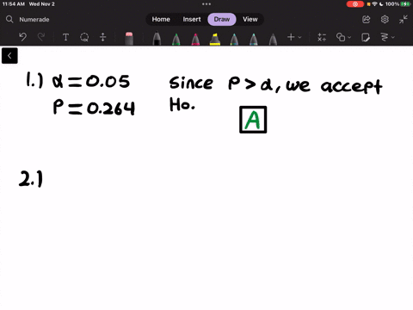Tap the search magnifier icon

[9, 19]
